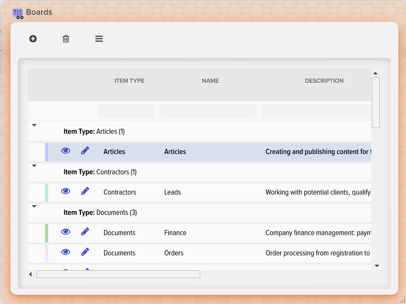Click the vertical scrollbar thumb
406x304 pixels.
coord(376,103)
